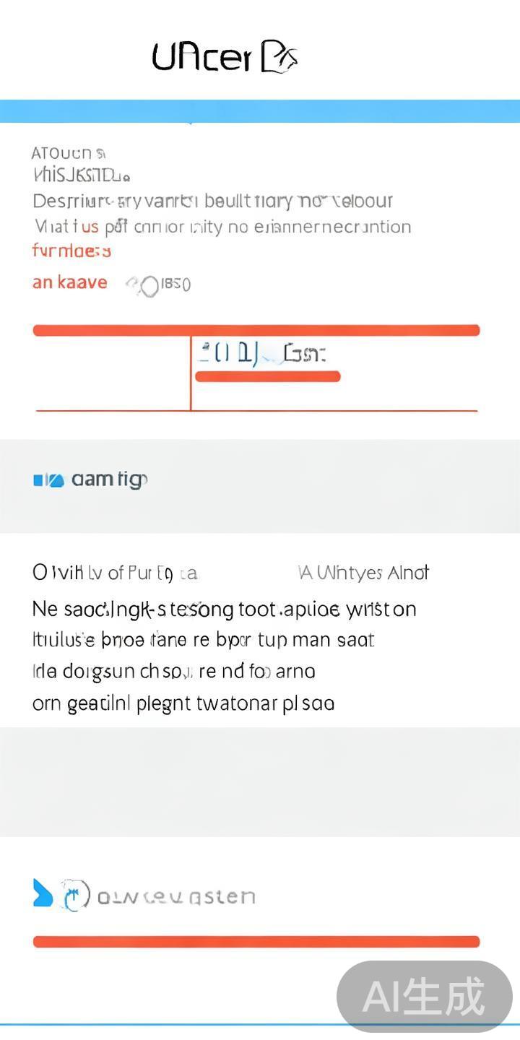Click the blue arrow icon near the bottom

[43, 893]
